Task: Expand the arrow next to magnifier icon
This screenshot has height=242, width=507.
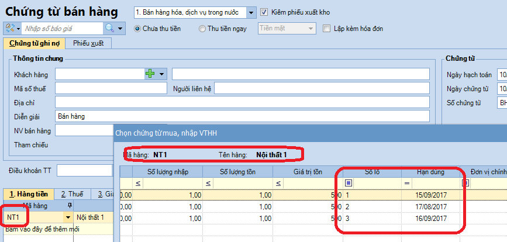Action: pyautogui.click(x=120, y=29)
